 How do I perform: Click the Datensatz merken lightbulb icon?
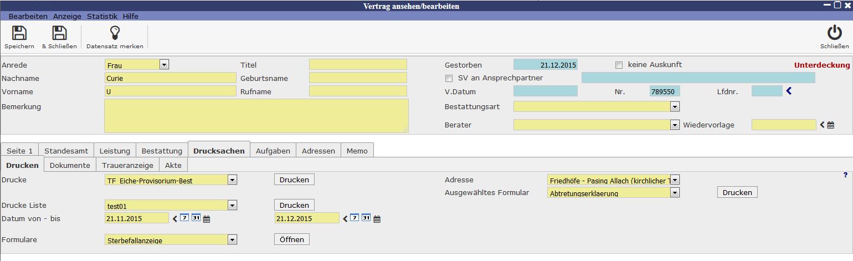click(115, 33)
